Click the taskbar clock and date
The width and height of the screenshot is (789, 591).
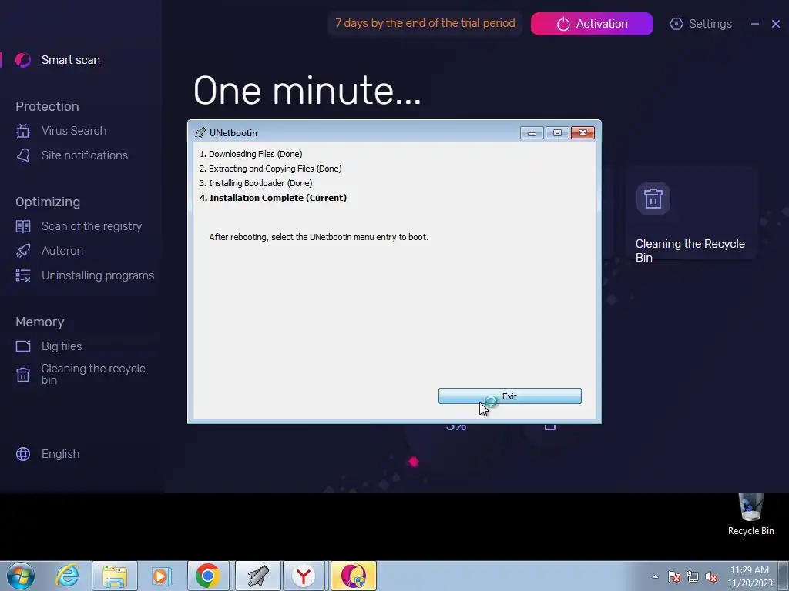[x=750, y=576]
